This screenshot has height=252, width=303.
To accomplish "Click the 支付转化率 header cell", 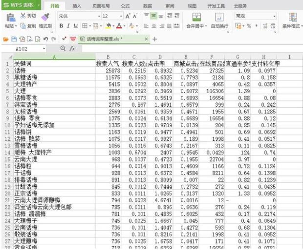I will [x=264, y=64].
